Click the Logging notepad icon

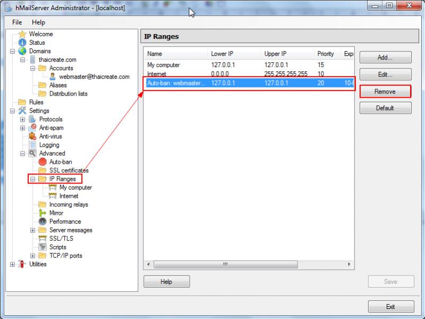32,145
